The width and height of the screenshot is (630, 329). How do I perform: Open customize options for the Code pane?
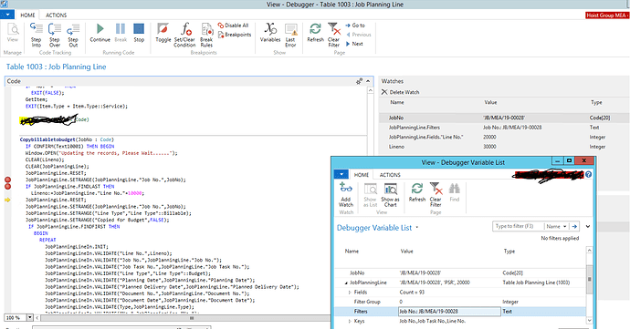pyautogui.click(x=359, y=81)
